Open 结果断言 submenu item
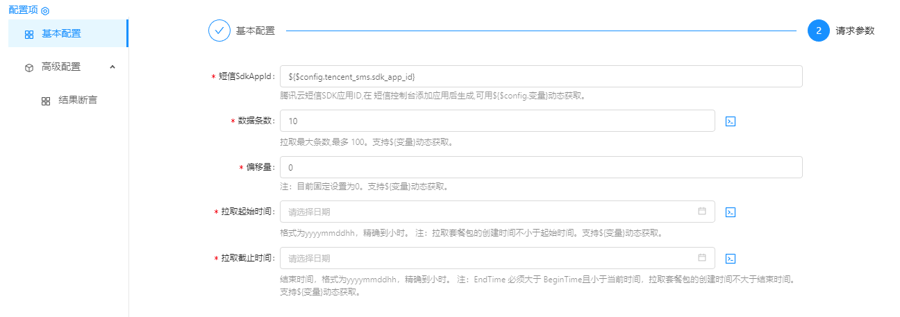 point(78,101)
